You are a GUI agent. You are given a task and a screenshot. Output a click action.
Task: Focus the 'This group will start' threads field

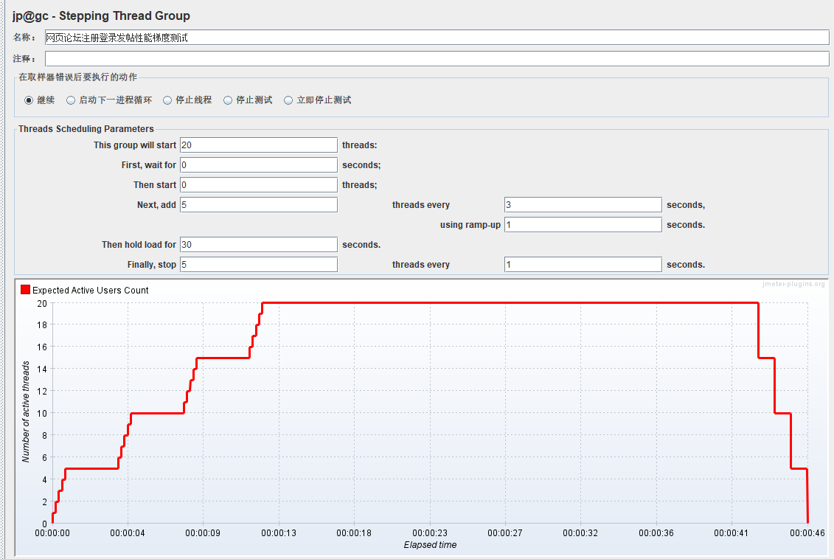click(259, 145)
